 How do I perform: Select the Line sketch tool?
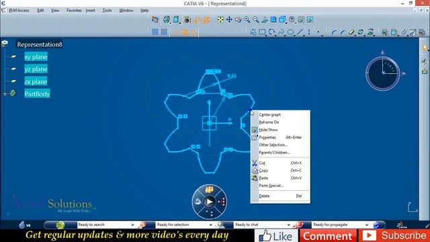click(x=300, y=32)
